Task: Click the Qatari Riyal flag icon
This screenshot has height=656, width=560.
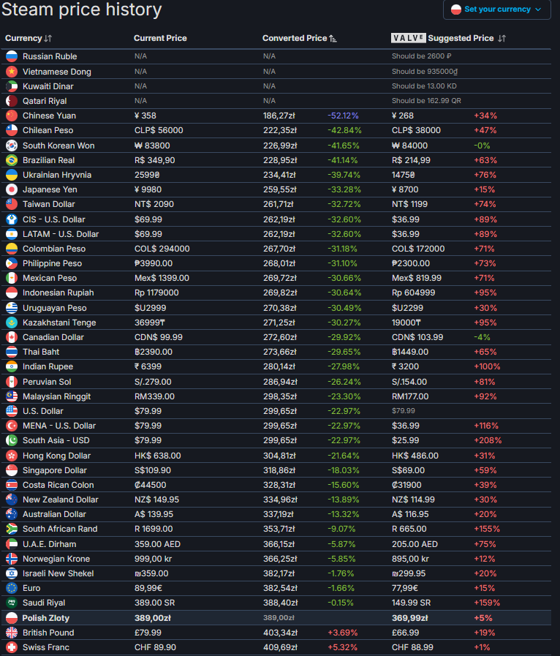Action: 12,101
